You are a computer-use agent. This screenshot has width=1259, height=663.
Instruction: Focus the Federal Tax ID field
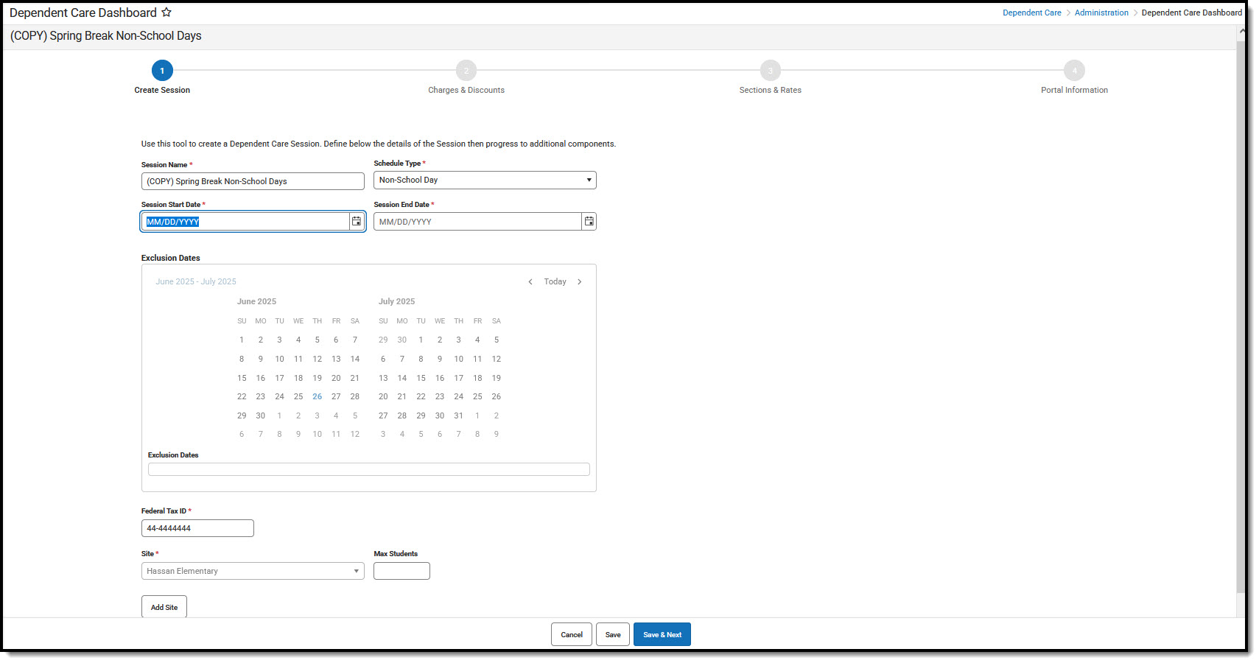197,528
